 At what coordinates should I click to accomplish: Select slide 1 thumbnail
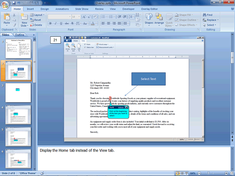click(18, 49)
